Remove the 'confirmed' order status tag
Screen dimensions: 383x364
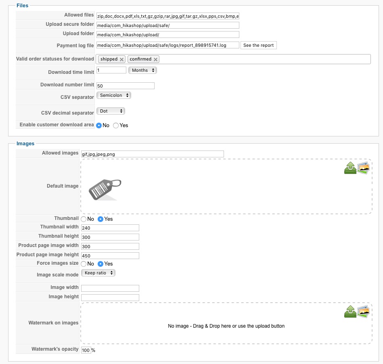click(x=155, y=59)
